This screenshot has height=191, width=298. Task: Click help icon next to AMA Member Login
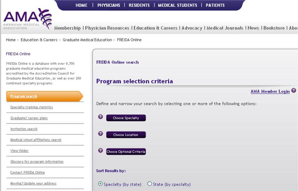(294, 91)
